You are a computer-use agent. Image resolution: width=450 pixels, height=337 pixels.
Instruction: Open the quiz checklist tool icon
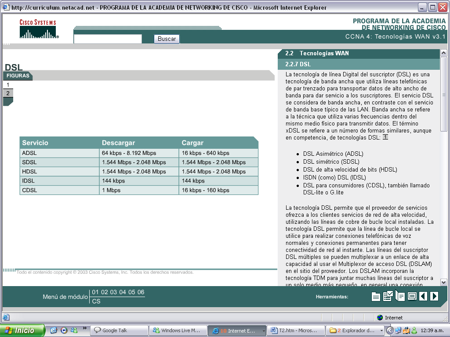point(388,296)
